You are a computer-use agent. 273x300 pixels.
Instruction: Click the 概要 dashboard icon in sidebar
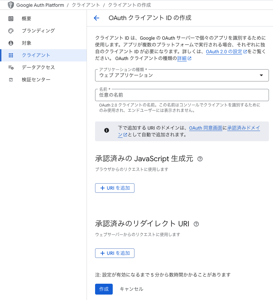point(11,19)
